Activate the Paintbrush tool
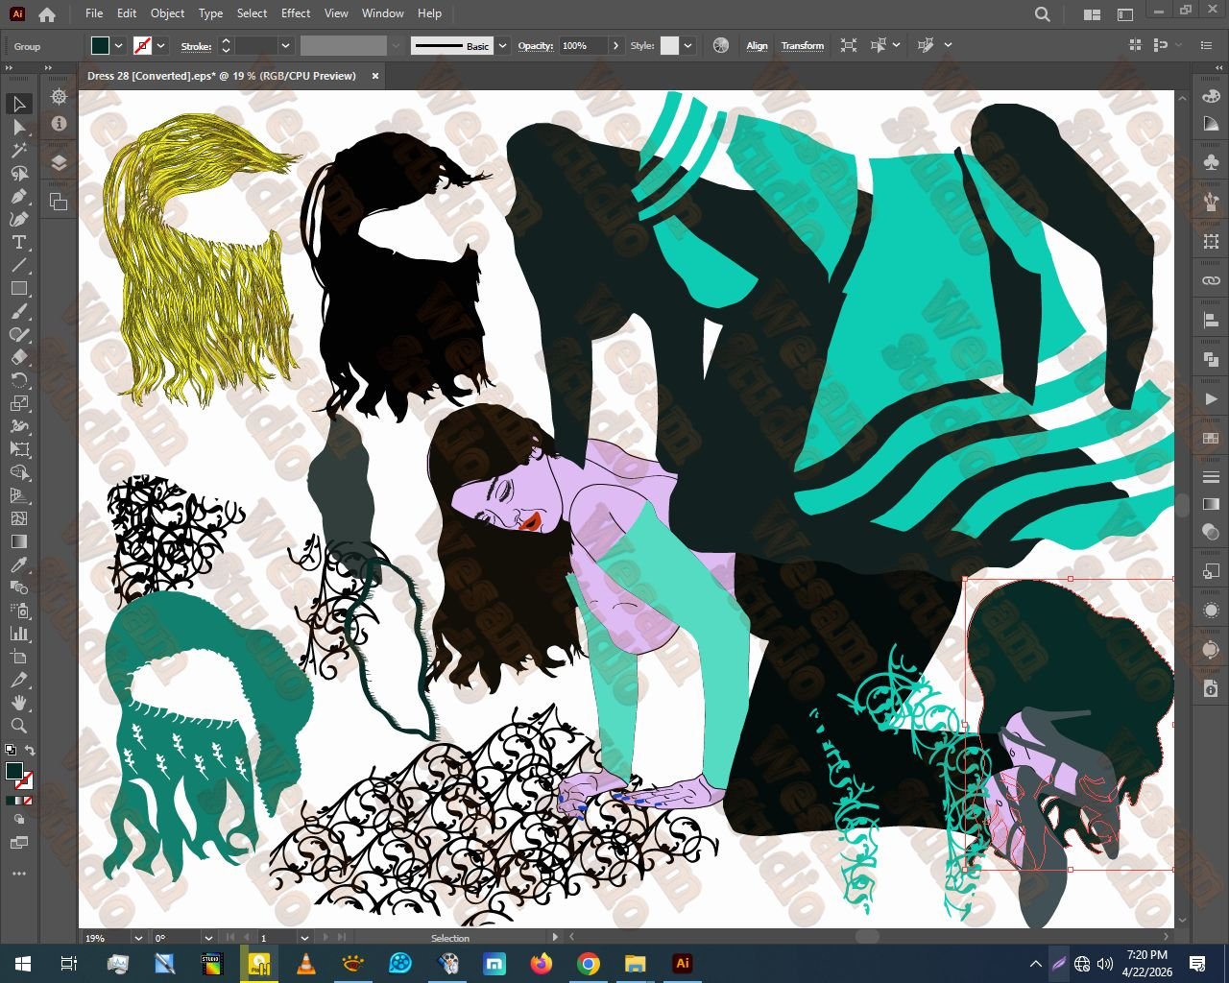The width and height of the screenshot is (1229, 983). (x=19, y=311)
